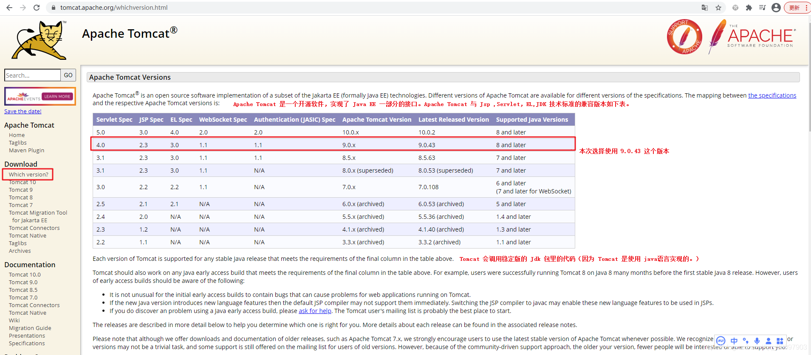Open the Which version? download link

[28, 174]
